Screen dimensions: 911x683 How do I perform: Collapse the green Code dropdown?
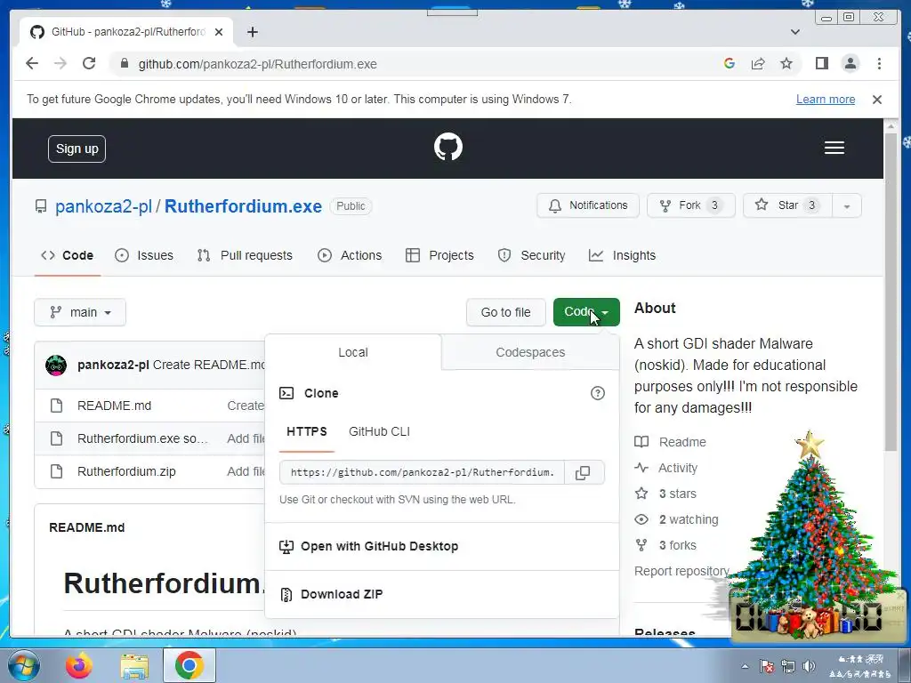tap(586, 312)
